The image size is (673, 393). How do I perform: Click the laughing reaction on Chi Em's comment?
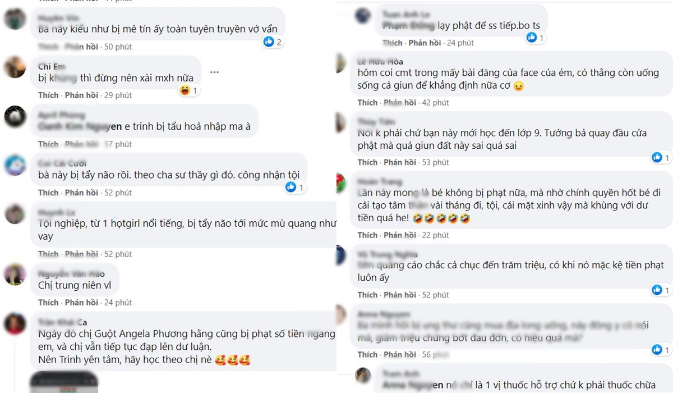(185, 90)
